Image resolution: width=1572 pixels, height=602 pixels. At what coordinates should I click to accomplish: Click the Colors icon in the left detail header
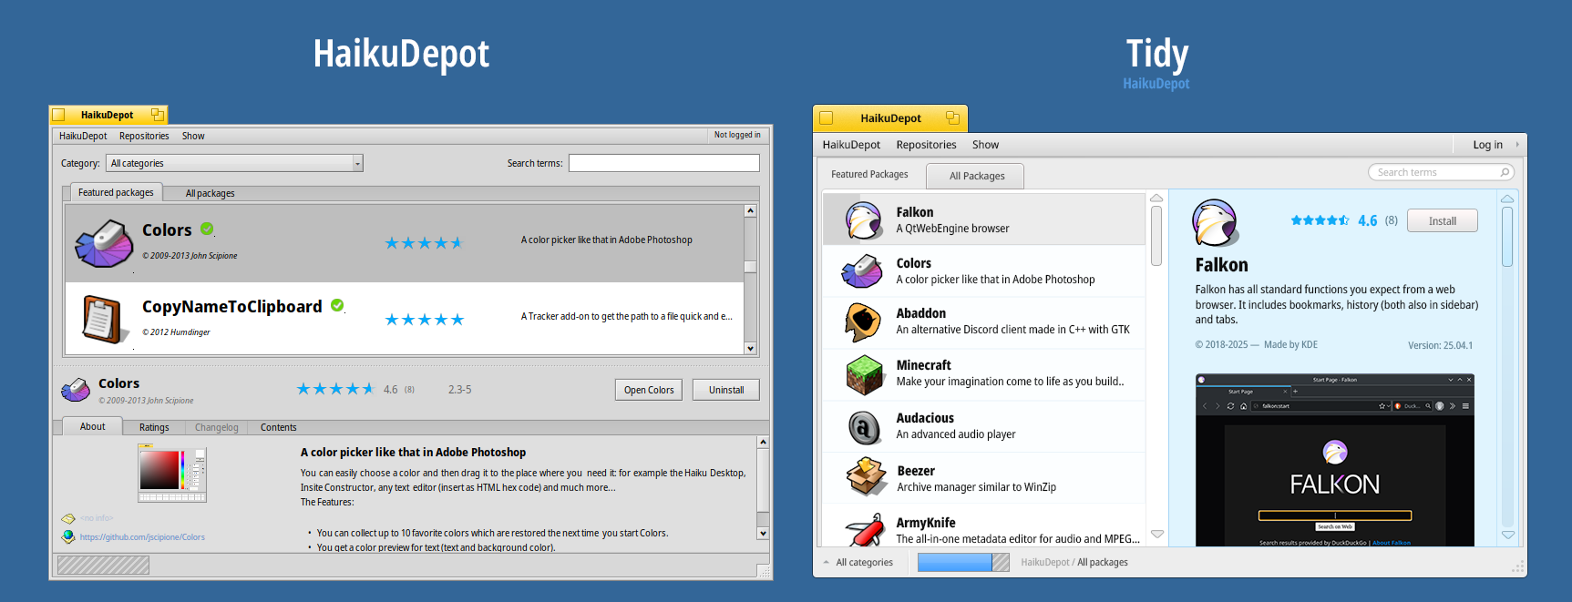pos(76,389)
